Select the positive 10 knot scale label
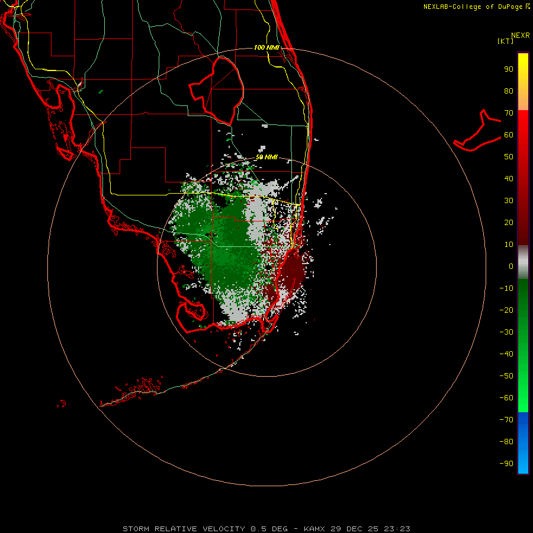533x533 pixels. tap(509, 245)
